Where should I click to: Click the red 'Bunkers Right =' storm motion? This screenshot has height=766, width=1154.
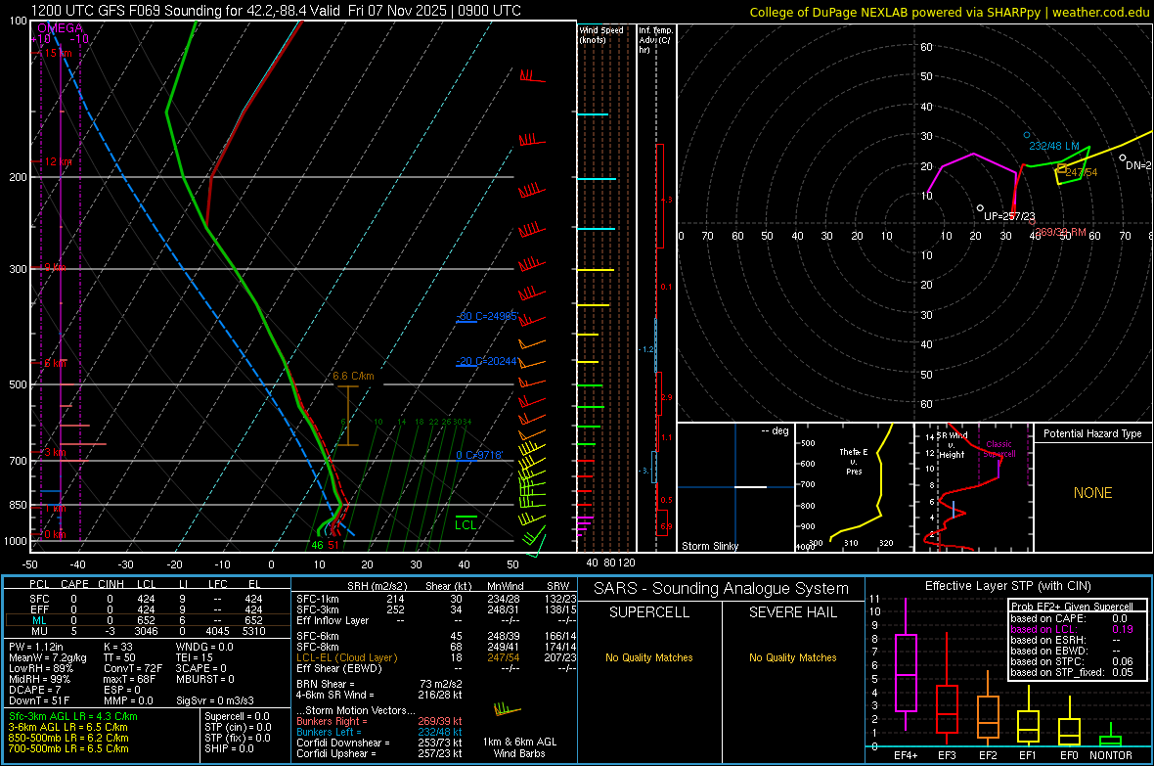pyautogui.click(x=379, y=721)
